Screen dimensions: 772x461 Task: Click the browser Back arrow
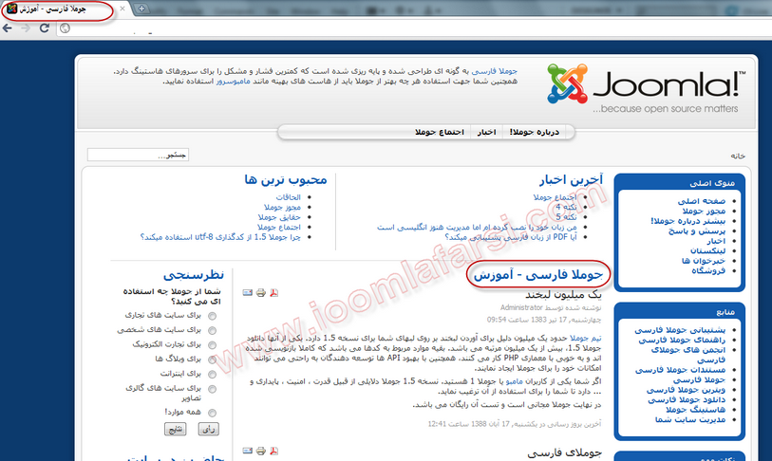tap(8, 28)
